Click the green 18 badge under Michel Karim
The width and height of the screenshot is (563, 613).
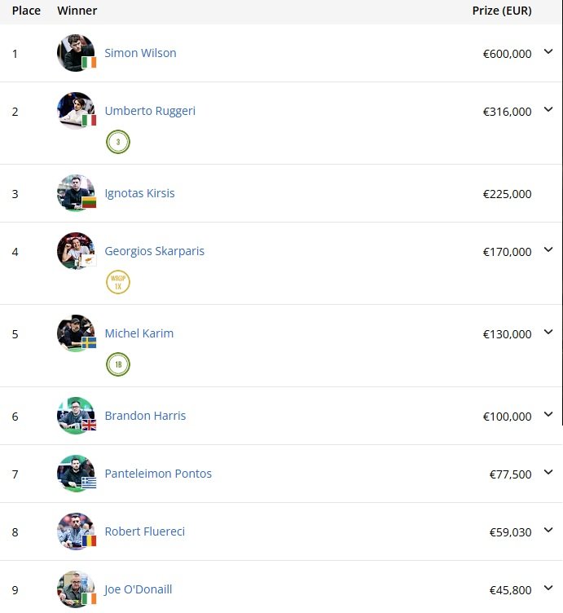point(118,364)
